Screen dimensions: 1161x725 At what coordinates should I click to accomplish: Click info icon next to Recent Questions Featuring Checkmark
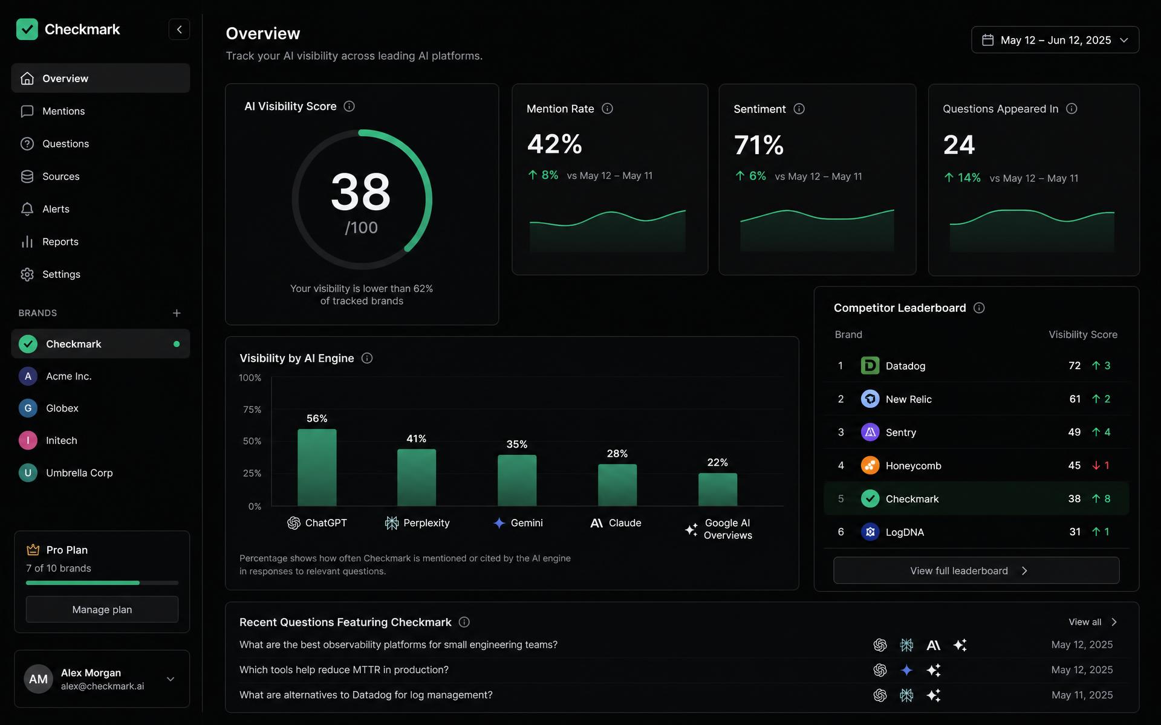point(464,622)
